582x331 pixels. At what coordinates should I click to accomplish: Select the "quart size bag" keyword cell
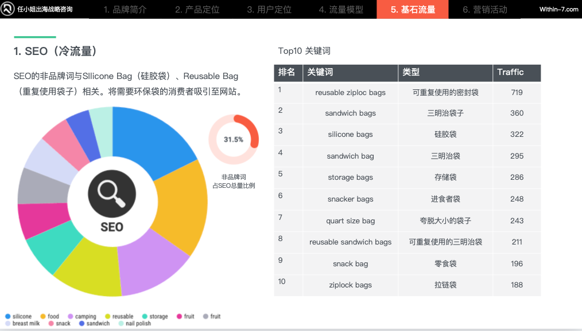point(350,221)
